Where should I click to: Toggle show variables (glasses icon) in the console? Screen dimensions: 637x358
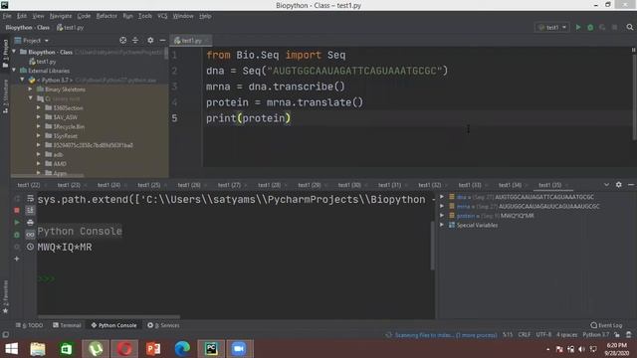[30, 235]
